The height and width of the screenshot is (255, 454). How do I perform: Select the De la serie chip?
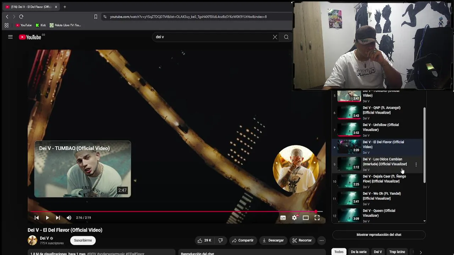[359, 252]
